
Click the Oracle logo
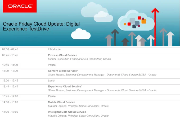click(20, 6)
